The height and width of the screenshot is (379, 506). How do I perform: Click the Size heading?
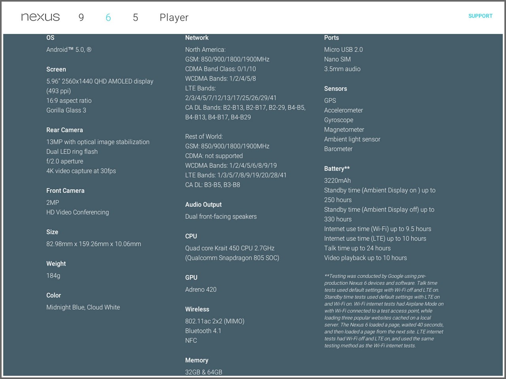tap(52, 232)
